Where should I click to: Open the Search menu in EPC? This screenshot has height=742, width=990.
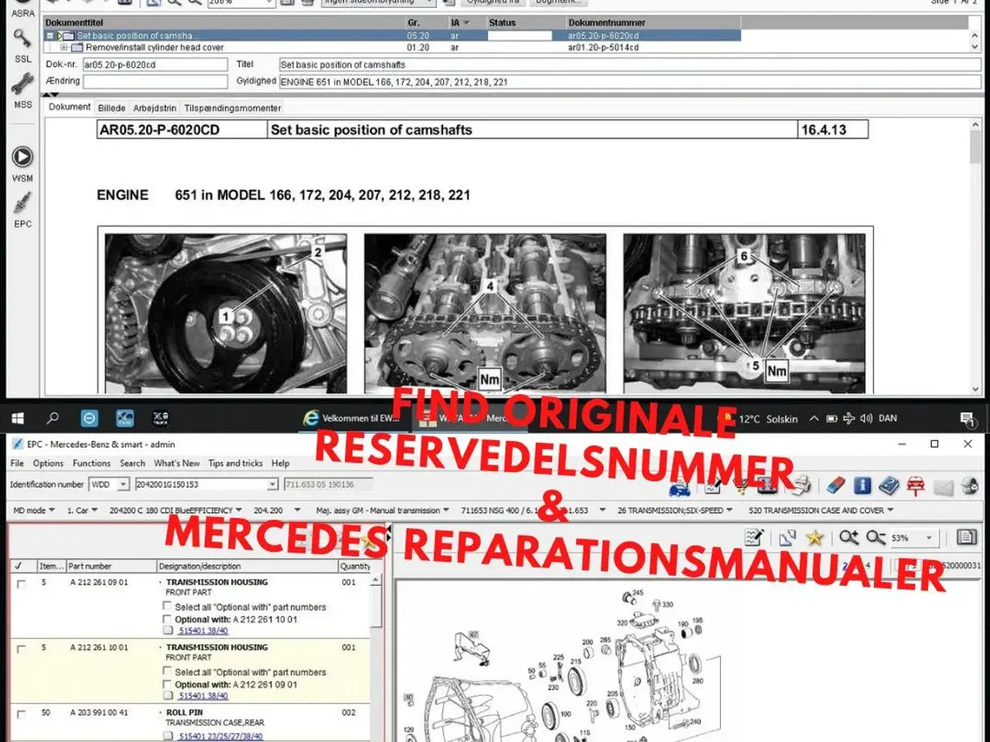pos(132,463)
